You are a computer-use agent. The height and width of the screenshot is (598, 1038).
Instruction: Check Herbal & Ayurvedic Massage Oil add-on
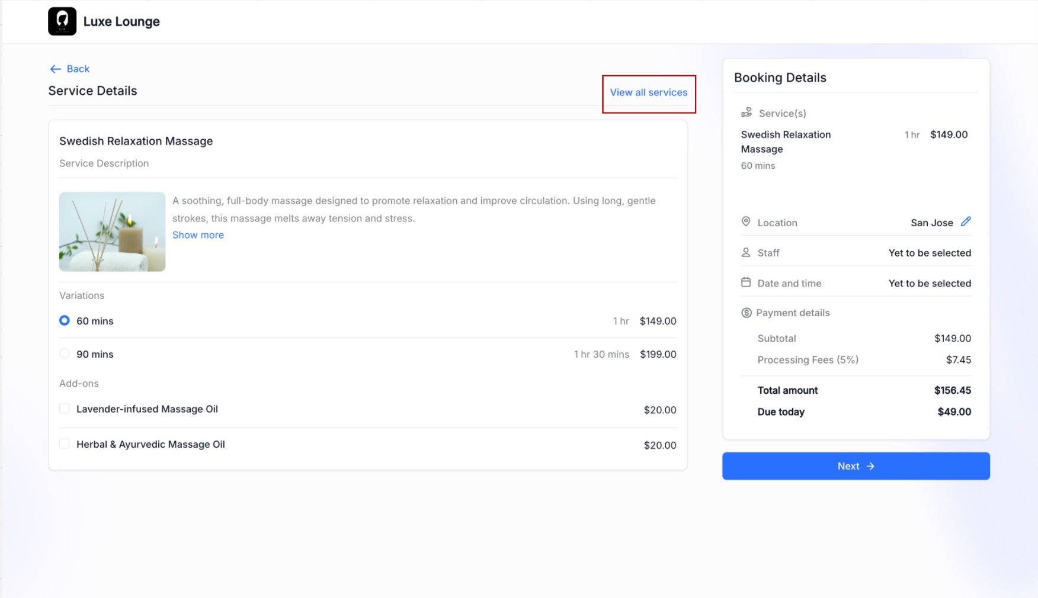coord(65,444)
